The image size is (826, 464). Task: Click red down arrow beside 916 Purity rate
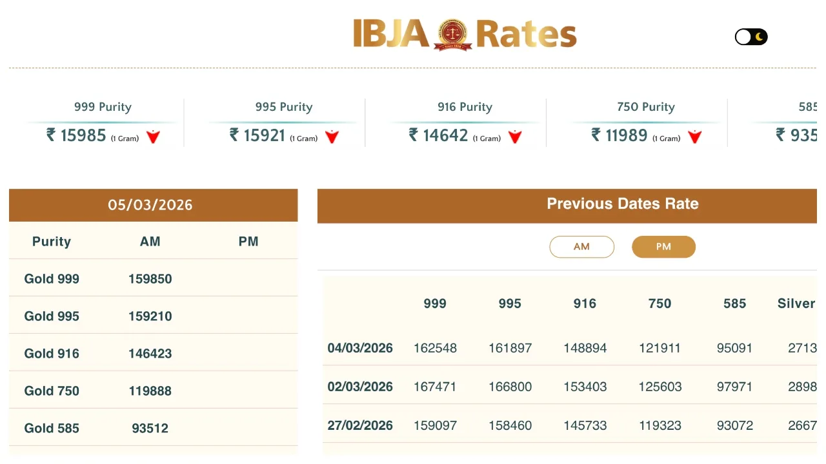[515, 137]
